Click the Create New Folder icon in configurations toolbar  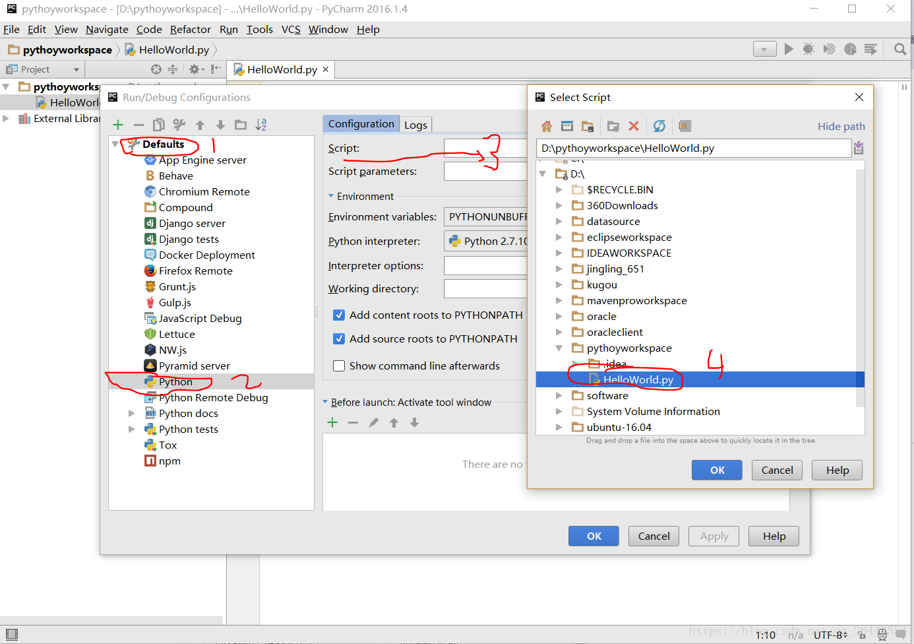[241, 125]
